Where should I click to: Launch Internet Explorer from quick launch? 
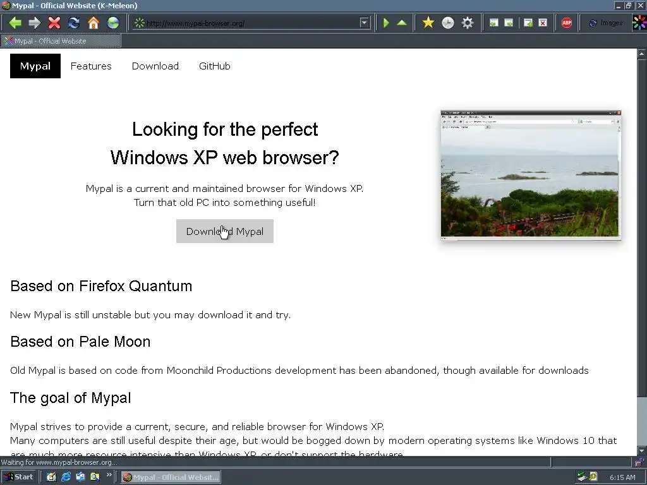click(x=66, y=477)
